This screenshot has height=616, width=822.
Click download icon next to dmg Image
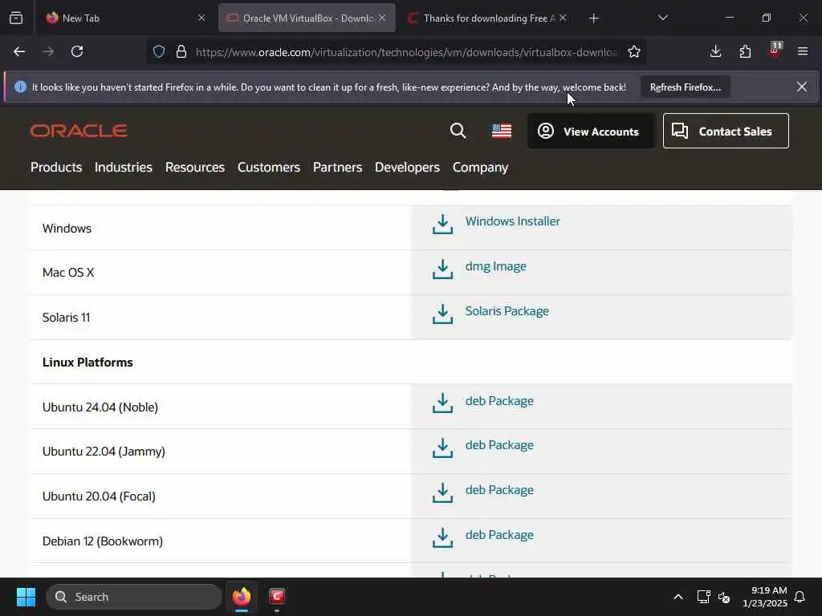point(442,269)
